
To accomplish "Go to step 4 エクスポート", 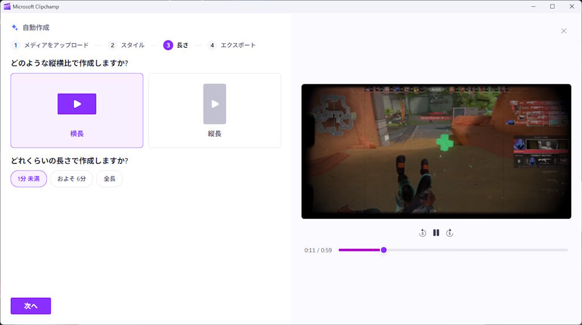I will [x=232, y=45].
